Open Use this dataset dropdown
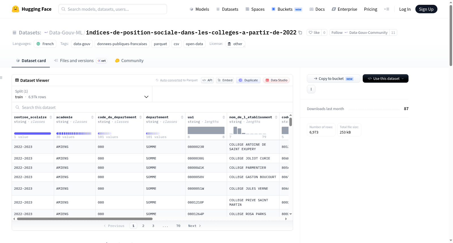The width and height of the screenshot is (453, 243). 386,78
